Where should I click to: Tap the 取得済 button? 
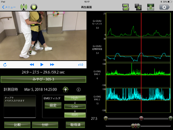(x=75, y=125)
